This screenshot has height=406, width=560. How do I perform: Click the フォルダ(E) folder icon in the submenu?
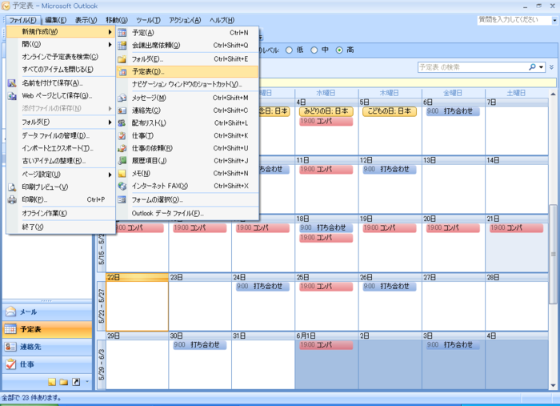click(122, 59)
